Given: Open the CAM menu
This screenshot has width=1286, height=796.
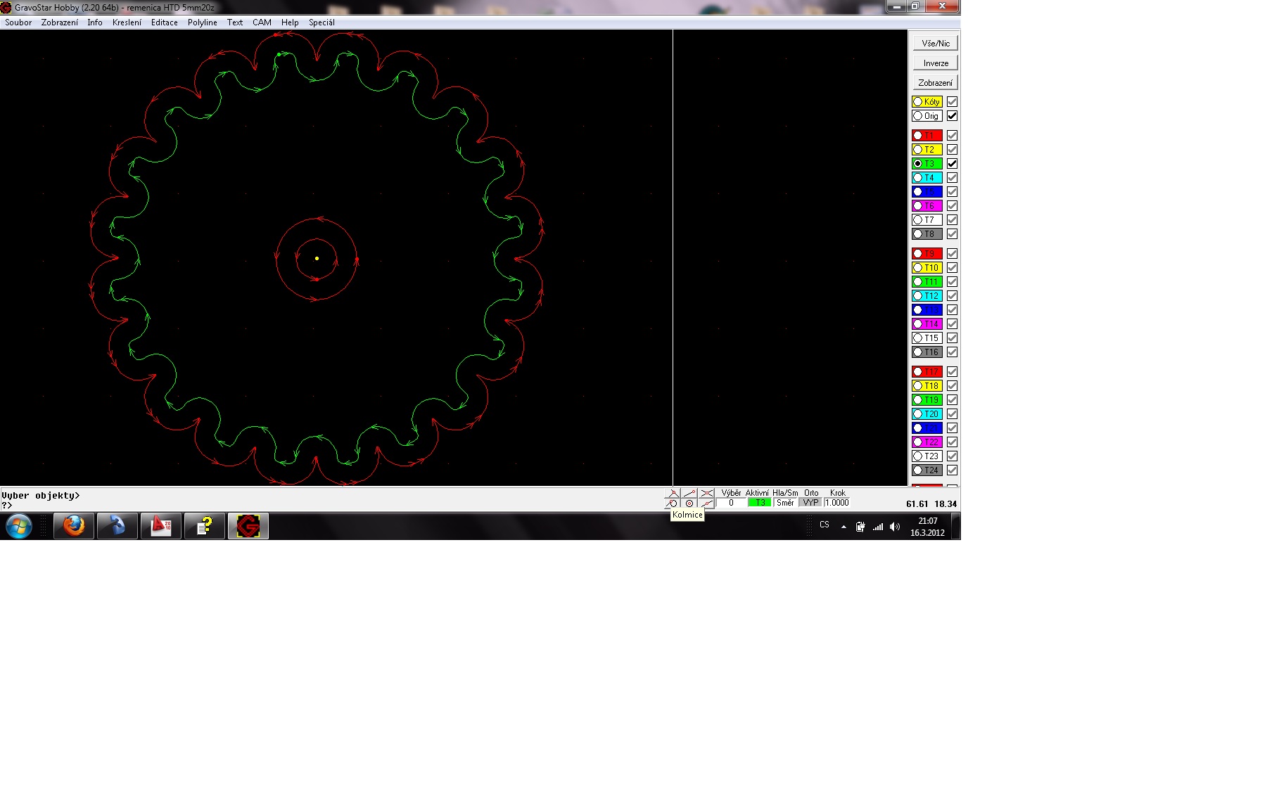Looking at the screenshot, I should point(262,23).
